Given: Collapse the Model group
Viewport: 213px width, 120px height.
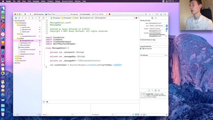Looking at the screenshot, I should [17, 39].
